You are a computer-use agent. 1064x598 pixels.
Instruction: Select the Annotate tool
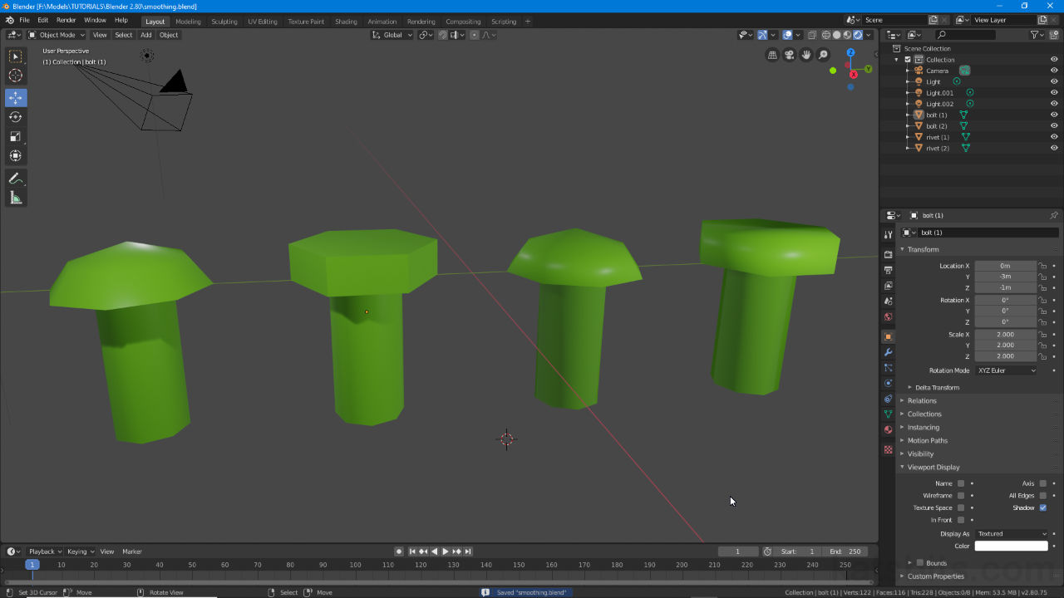coord(15,178)
